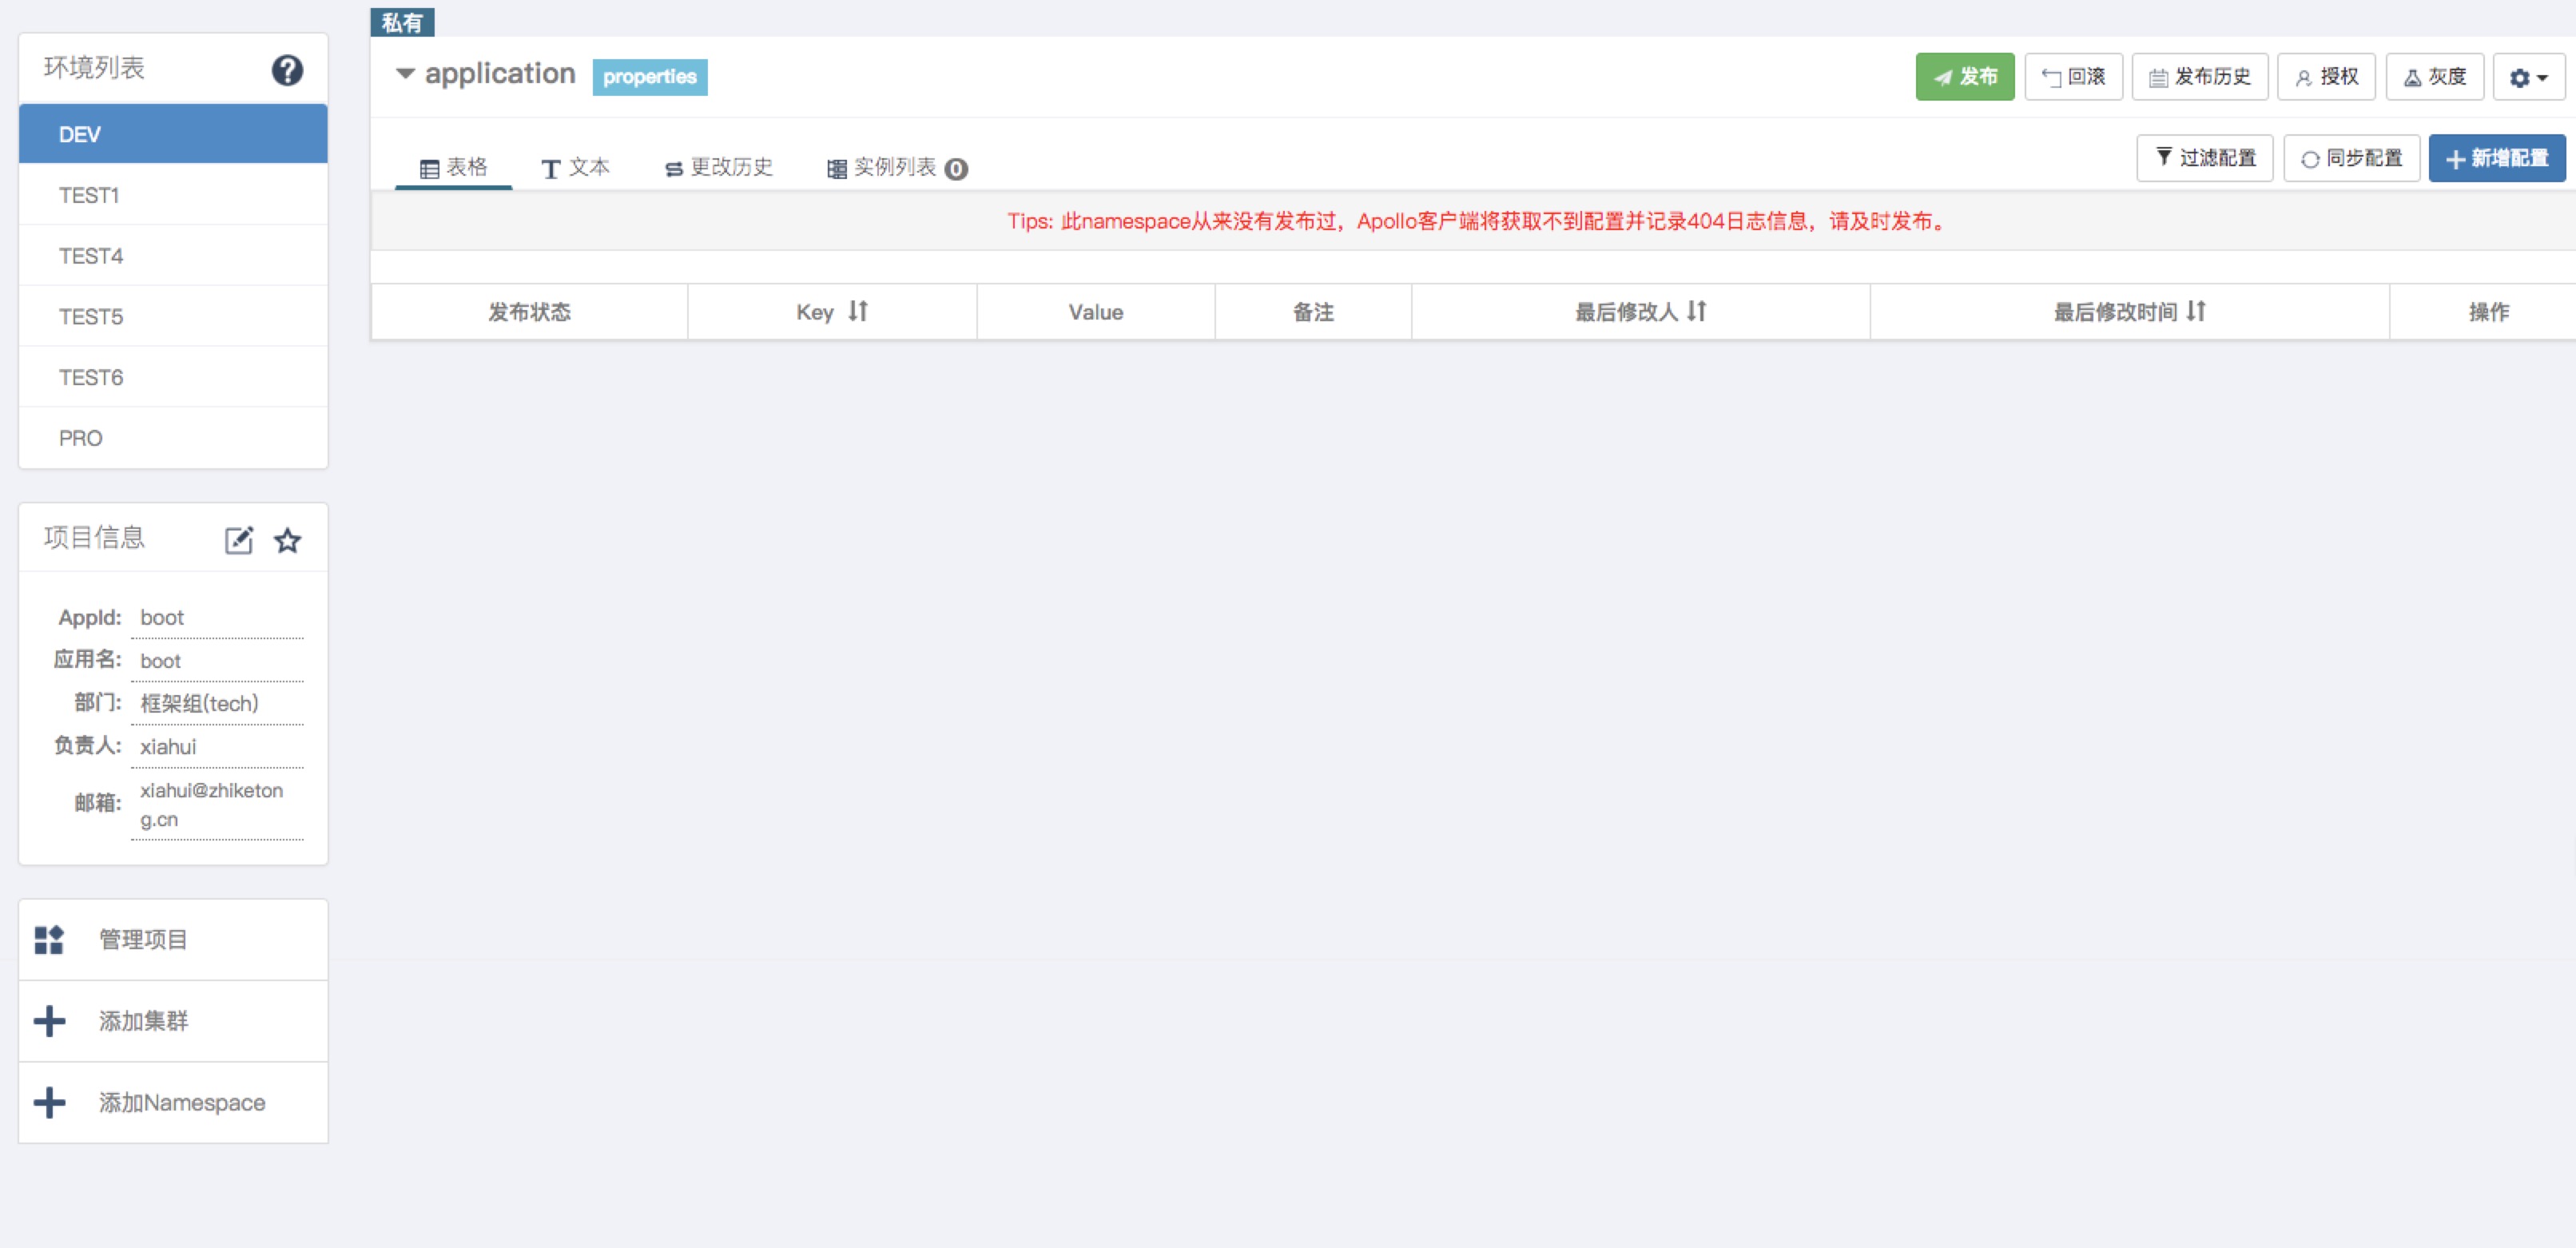
Task: Collapse the application namespace triangle
Action: (405, 73)
